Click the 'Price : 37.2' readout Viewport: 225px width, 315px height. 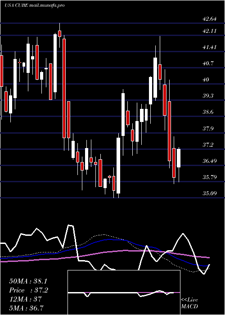tap(28, 290)
